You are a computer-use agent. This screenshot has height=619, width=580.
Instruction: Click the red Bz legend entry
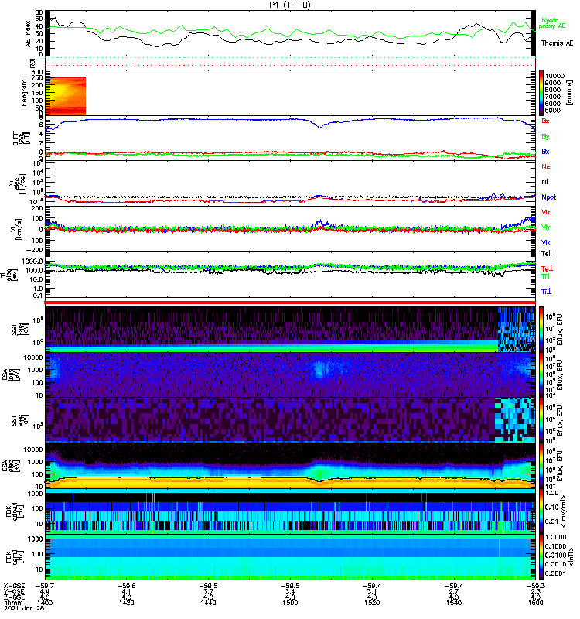[x=545, y=121]
